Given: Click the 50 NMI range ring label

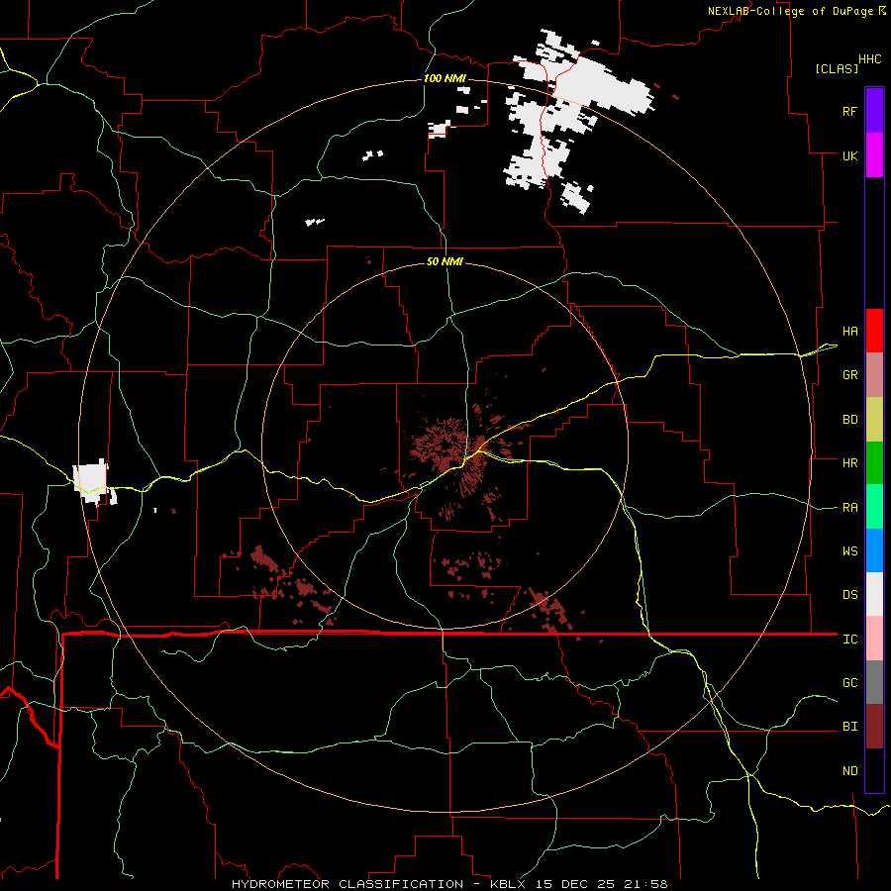Looking at the screenshot, I should tap(445, 261).
